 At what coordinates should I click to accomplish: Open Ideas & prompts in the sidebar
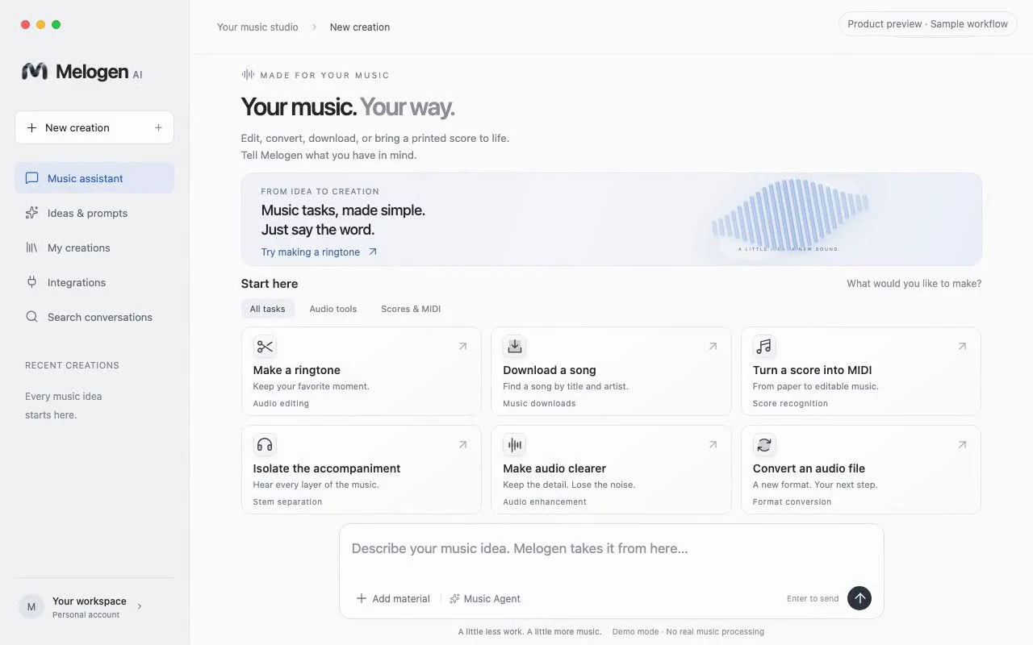click(94, 213)
